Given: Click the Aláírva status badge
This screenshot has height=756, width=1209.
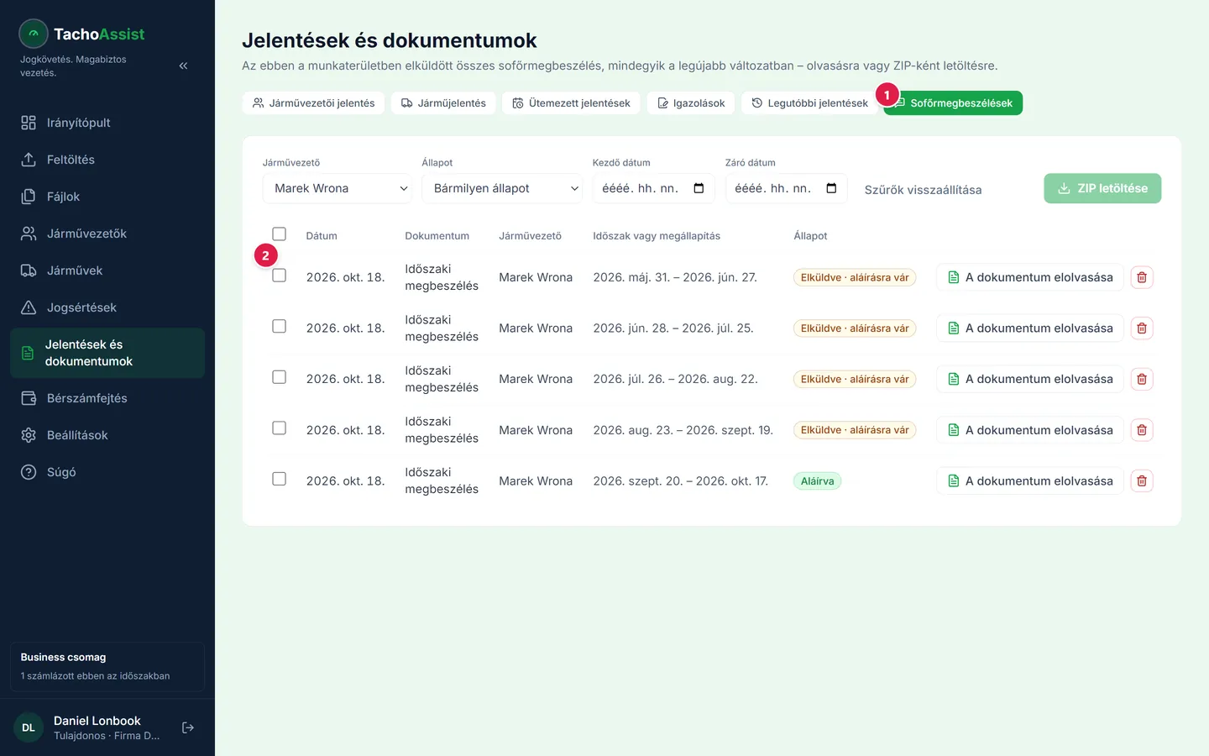Looking at the screenshot, I should (x=817, y=481).
